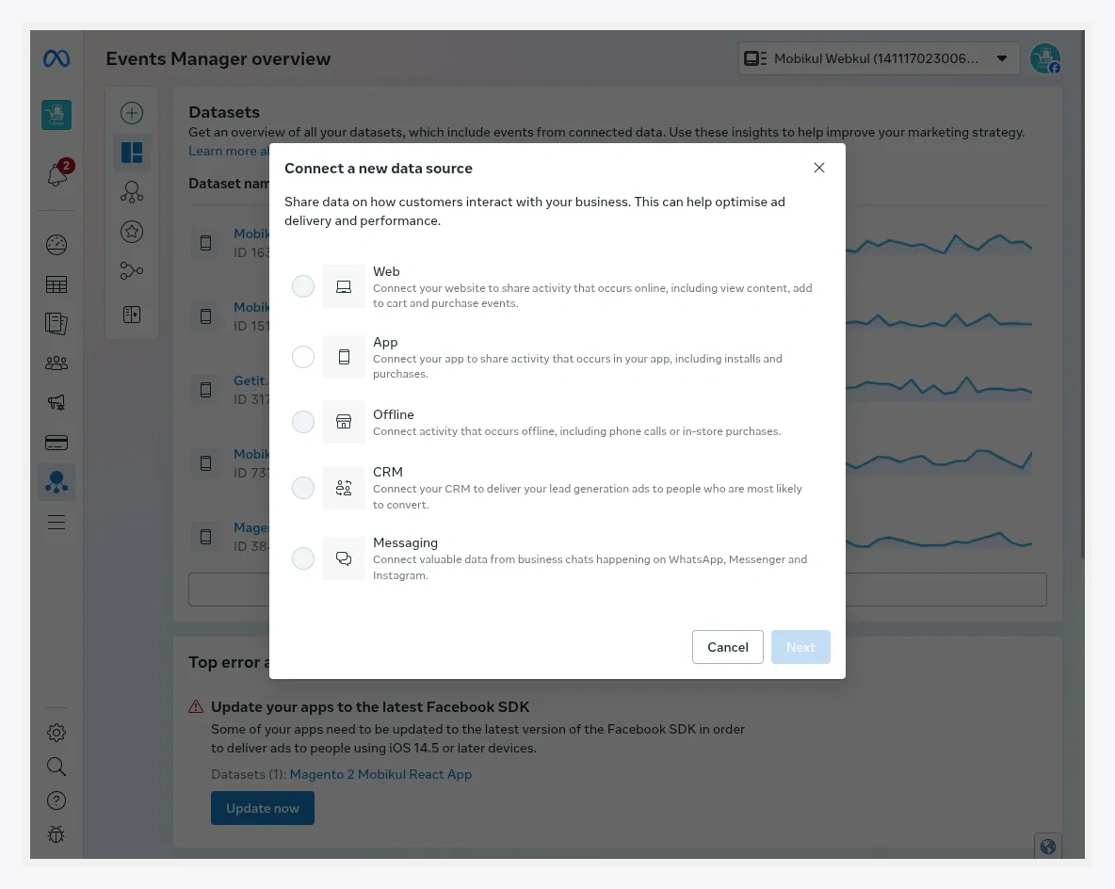This screenshot has height=889, width=1115.
Task: Open Ads Manager table icon
Action: tap(57, 284)
